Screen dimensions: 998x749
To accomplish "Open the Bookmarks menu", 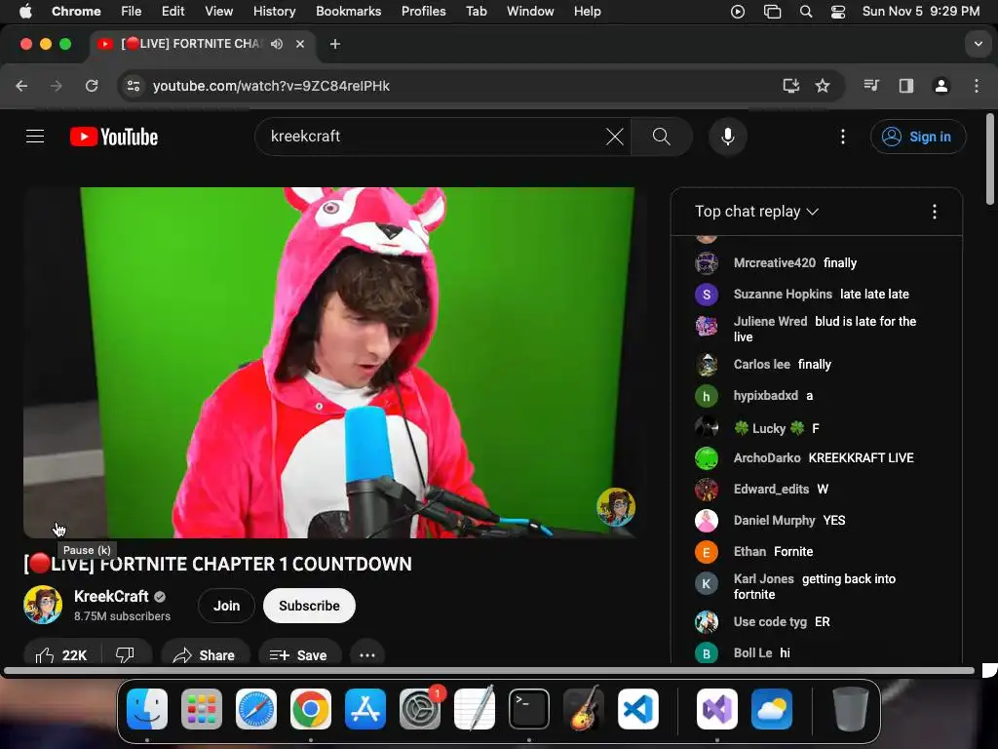I will [x=348, y=11].
